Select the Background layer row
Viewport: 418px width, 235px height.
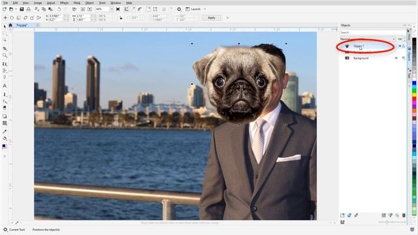pyautogui.click(x=373, y=58)
